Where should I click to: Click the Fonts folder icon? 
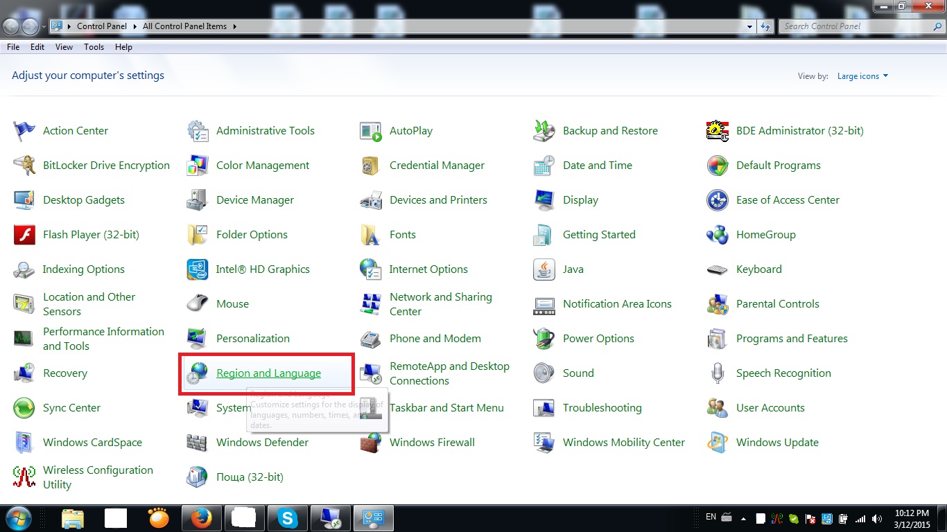click(371, 234)
